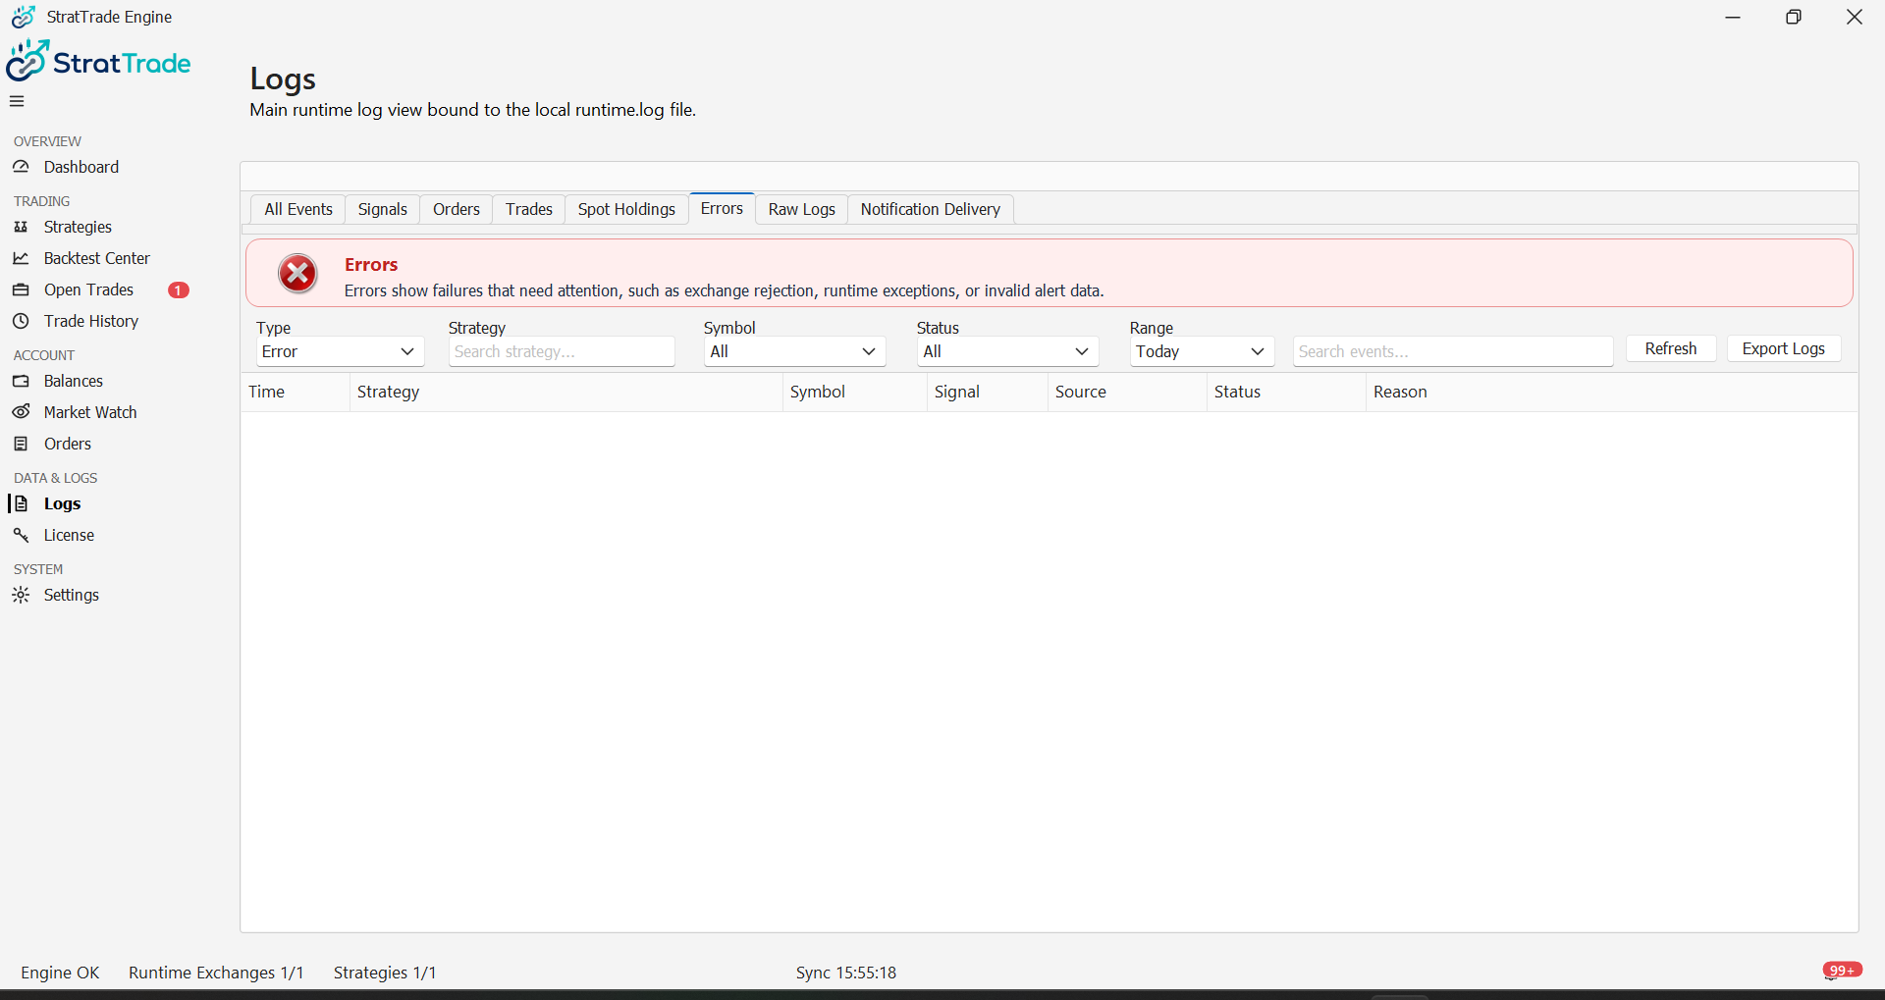Viewport: 1885px width, 1000px height.
Task: Expand the Type dropdown showing Error
Action: click(340, 351)
